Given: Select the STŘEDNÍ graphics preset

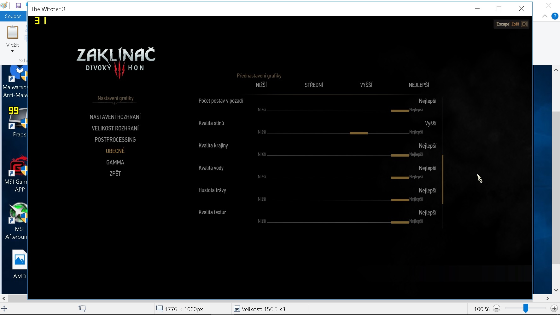Looking at the screenshot, I should (314, 85).
